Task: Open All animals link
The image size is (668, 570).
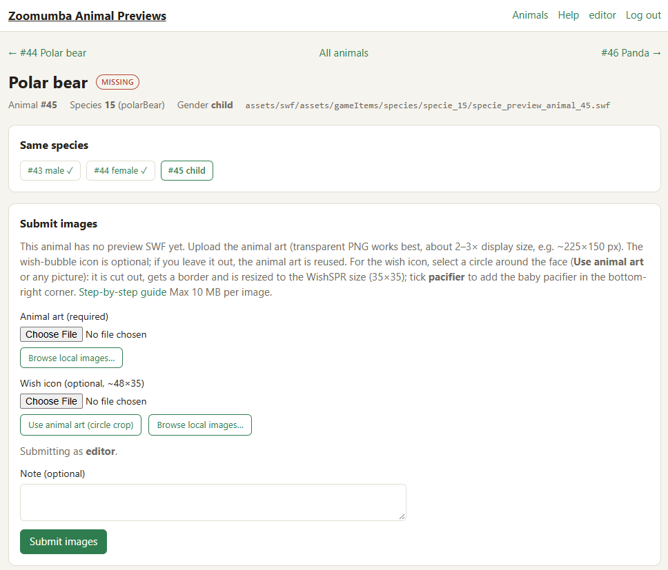Action: click(x=344, y=53)
